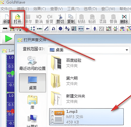Click the 替换 replace toolbar icon
The height and width of the screenshot is (127, 131).
pyautogui.click(x=113, y=19)
